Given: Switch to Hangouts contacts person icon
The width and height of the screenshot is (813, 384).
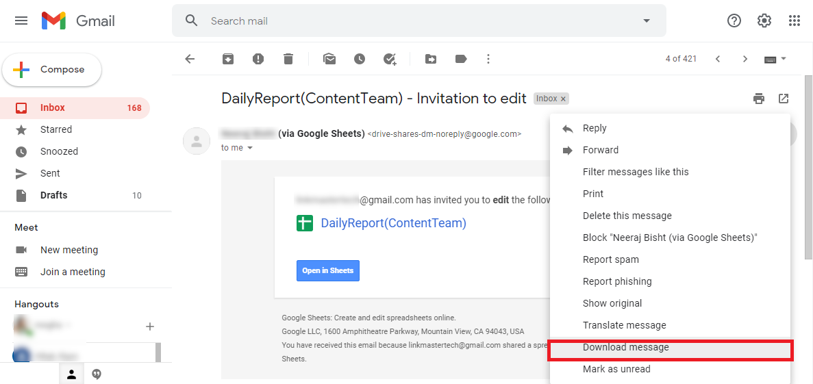Looking at the screenshot, I should [71, 374].
